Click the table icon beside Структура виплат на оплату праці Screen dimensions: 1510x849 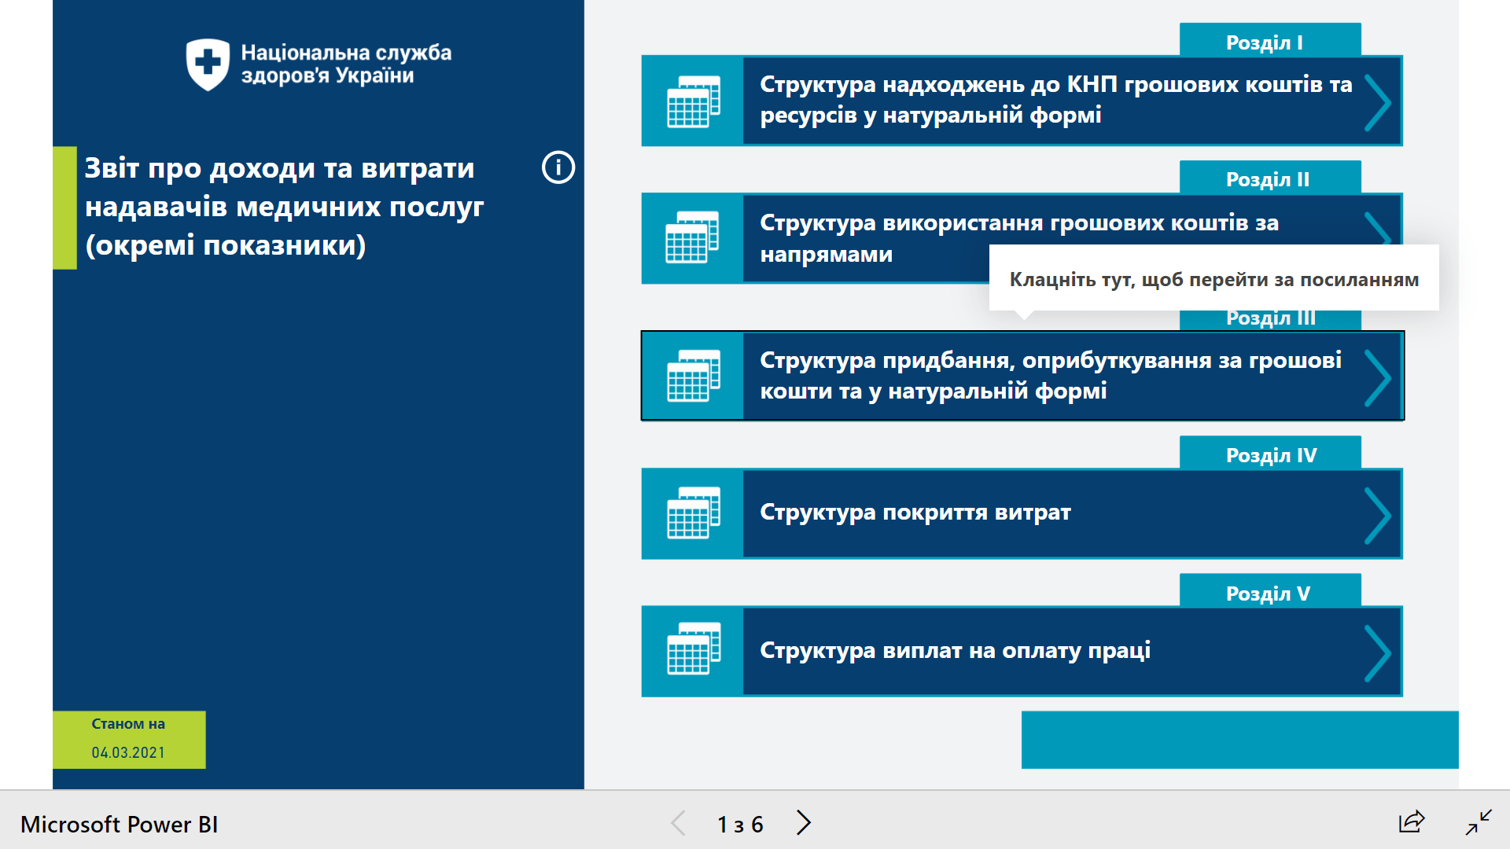(693, 651)
